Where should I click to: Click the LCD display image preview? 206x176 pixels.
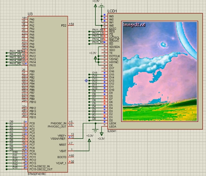(160, 71)
